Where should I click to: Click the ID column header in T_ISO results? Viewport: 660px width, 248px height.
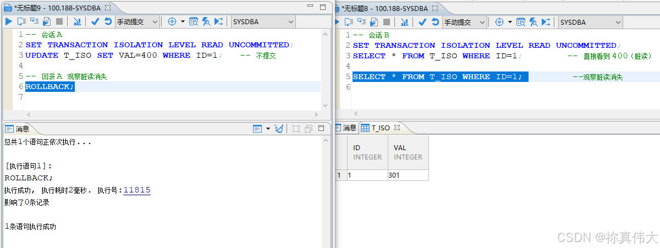(x=367, y=152)
